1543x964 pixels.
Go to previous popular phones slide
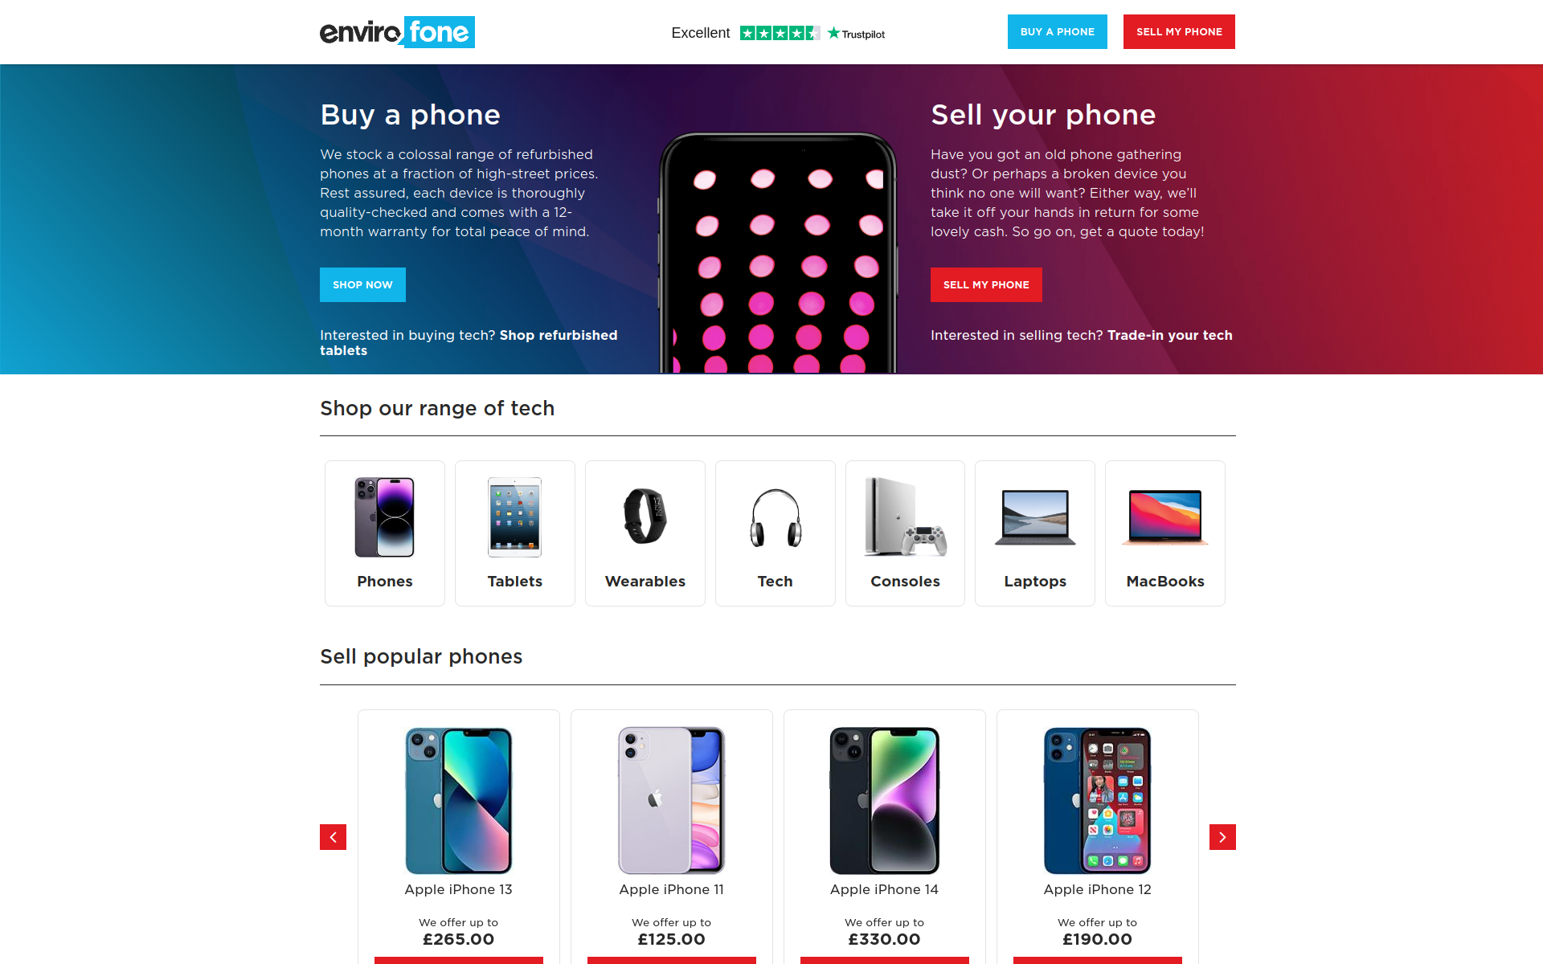[333, 837]
